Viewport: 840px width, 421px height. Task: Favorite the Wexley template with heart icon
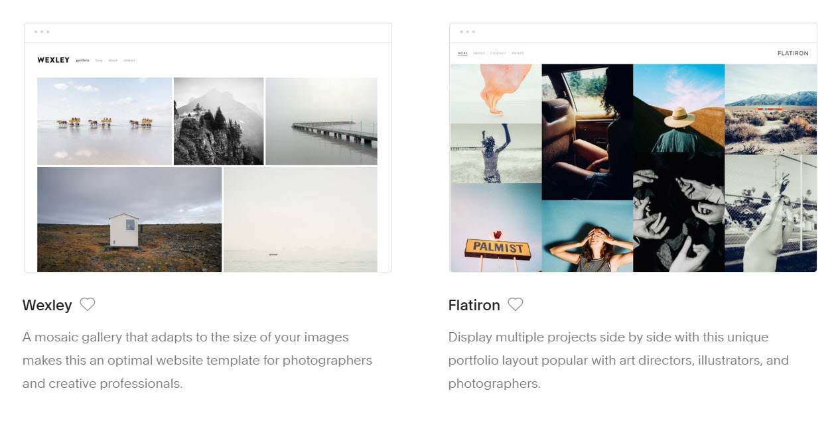click(x=88, y=304)
